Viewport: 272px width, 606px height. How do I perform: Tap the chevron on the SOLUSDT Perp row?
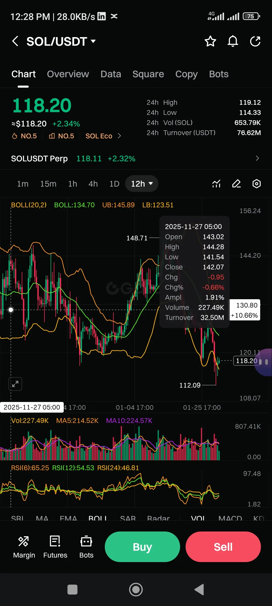(x=257, y=158)
